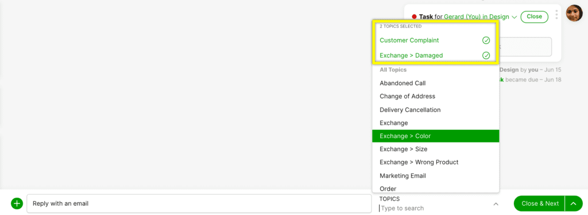Select Change of Address topic
This screenshot has width=588, height=215.
pos(435,97)
